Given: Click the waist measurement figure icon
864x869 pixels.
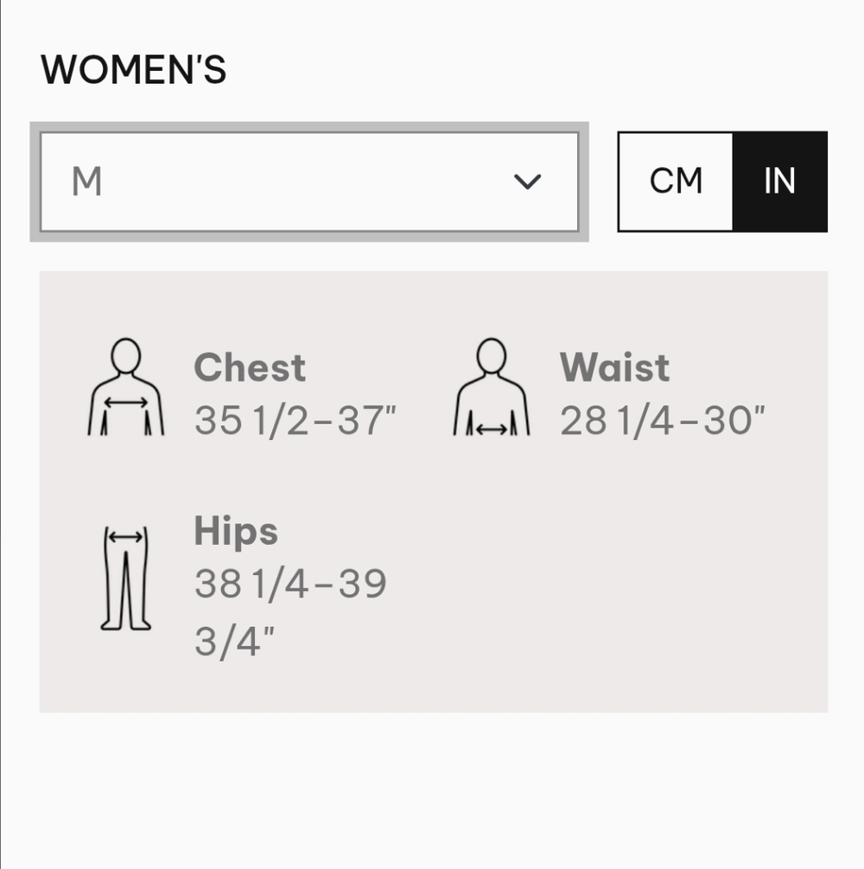Looking at the screenshot, I should pyautogui.click(x=492, y=387).
